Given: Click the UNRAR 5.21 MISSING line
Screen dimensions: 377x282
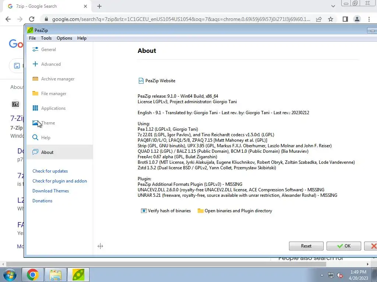Looking at the screenshot, I should [x=237, y=195].
